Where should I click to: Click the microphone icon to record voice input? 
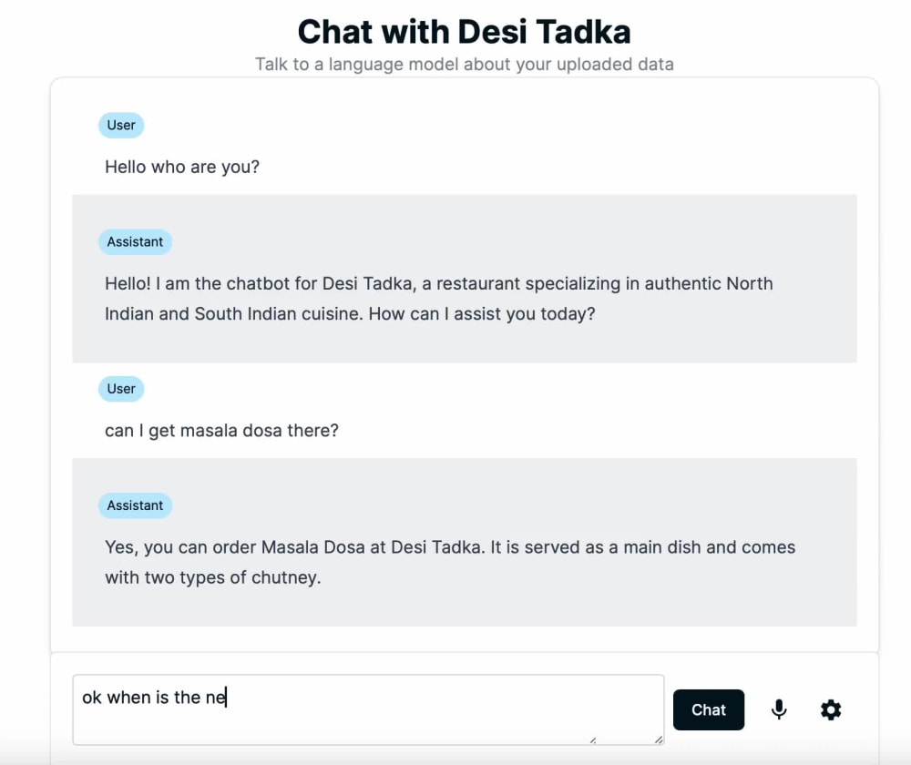(779, 709)
